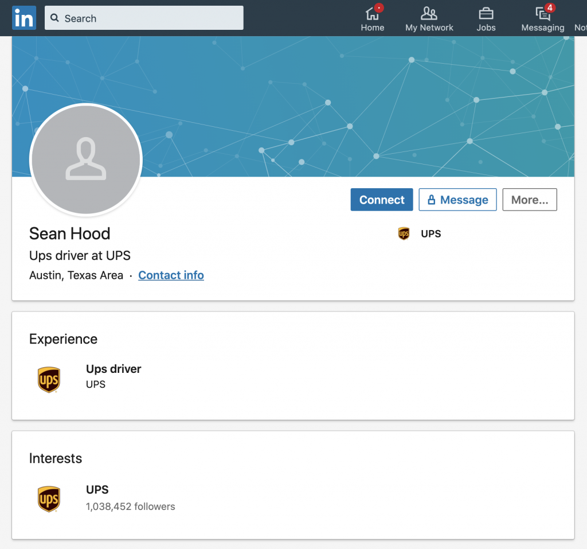
Task: Open the Contact info link
Action: click(171, 275)
